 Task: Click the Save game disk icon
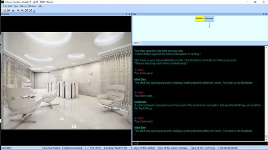[13, 10]
